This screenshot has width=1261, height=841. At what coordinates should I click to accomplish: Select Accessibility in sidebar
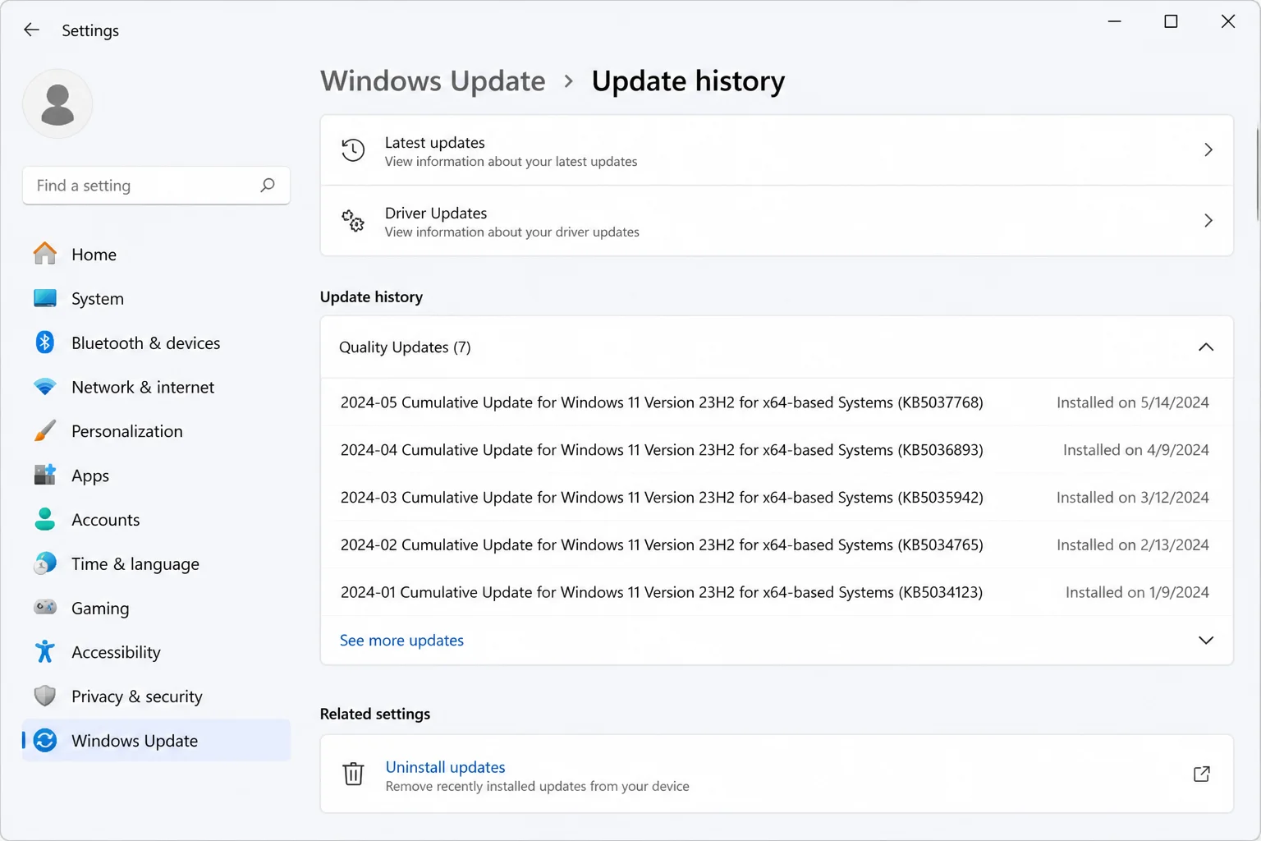pos(156,652)
